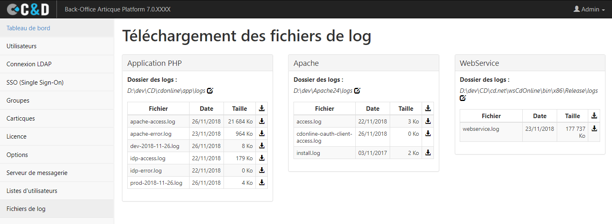
Task: Download the idp-error.log file
Action: (x=262, y=170)
